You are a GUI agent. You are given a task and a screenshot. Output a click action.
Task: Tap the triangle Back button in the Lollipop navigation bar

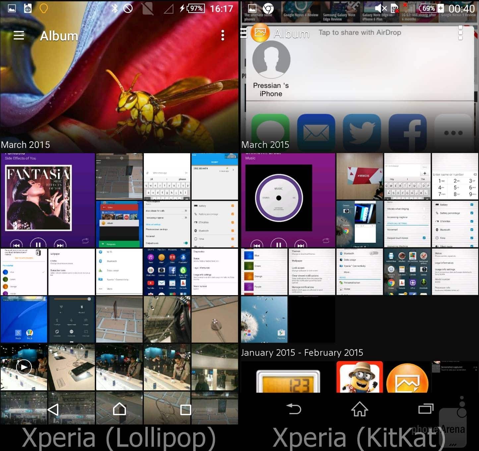tap(53, 410)
